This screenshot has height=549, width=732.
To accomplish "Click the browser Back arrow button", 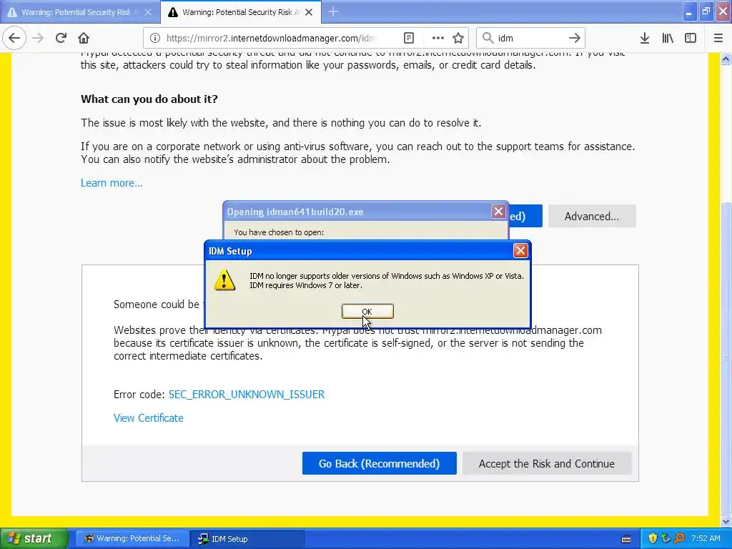I will click(14, 38).
